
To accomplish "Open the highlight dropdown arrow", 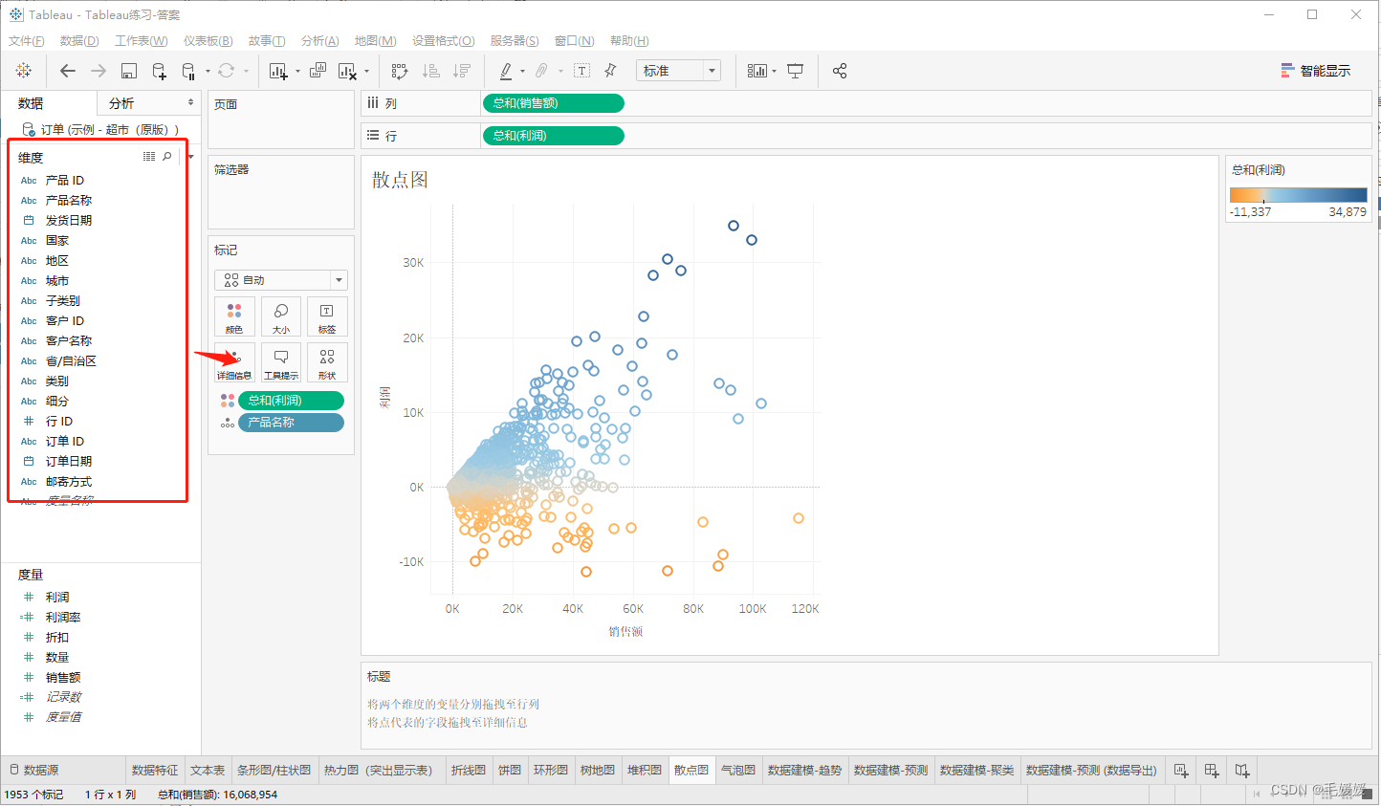I will (x=522, y=72).
